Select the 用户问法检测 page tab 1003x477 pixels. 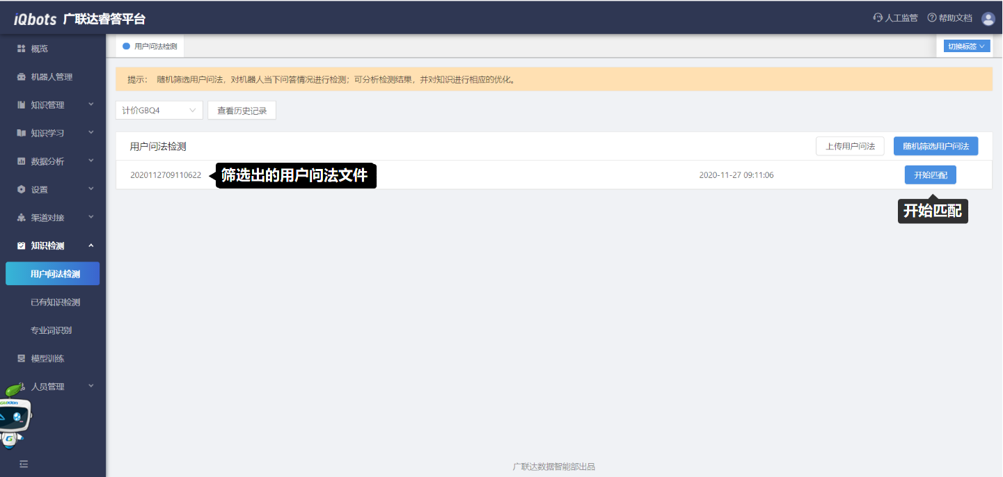(x=155, y=47)
